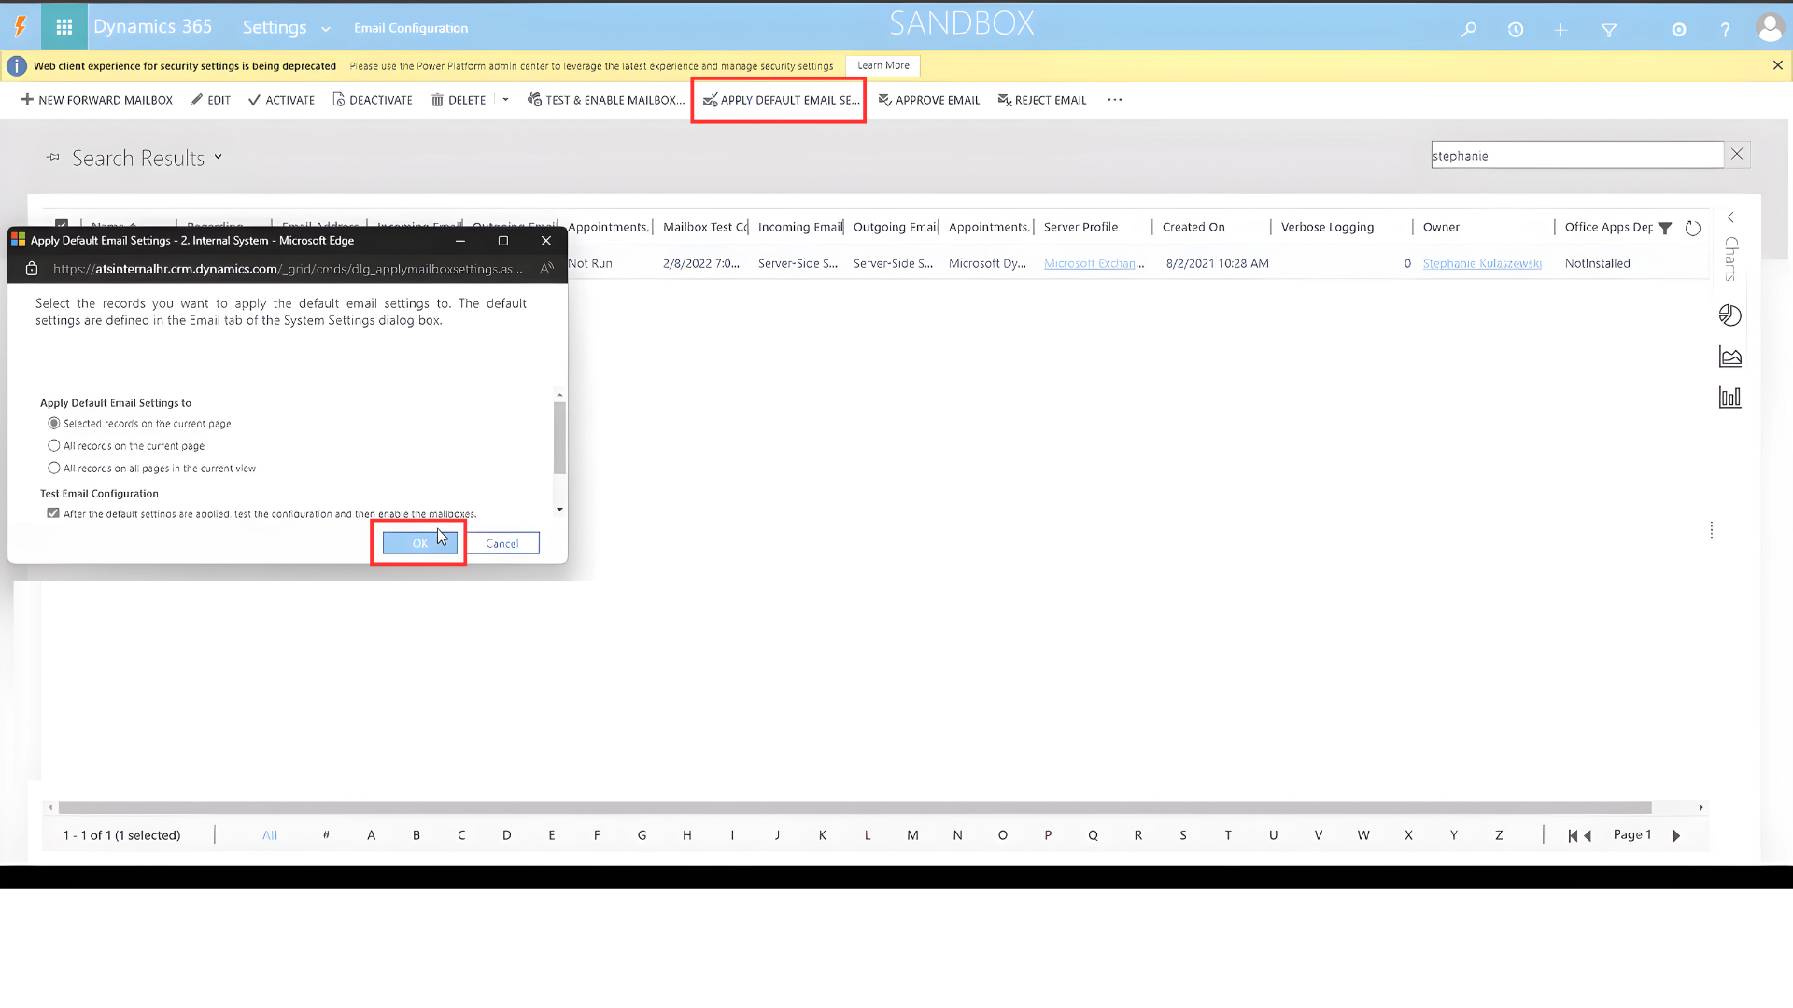Dismiss the yellow deprecation notification bar
This screenshot has width=1793, height=1008.
1777,65
